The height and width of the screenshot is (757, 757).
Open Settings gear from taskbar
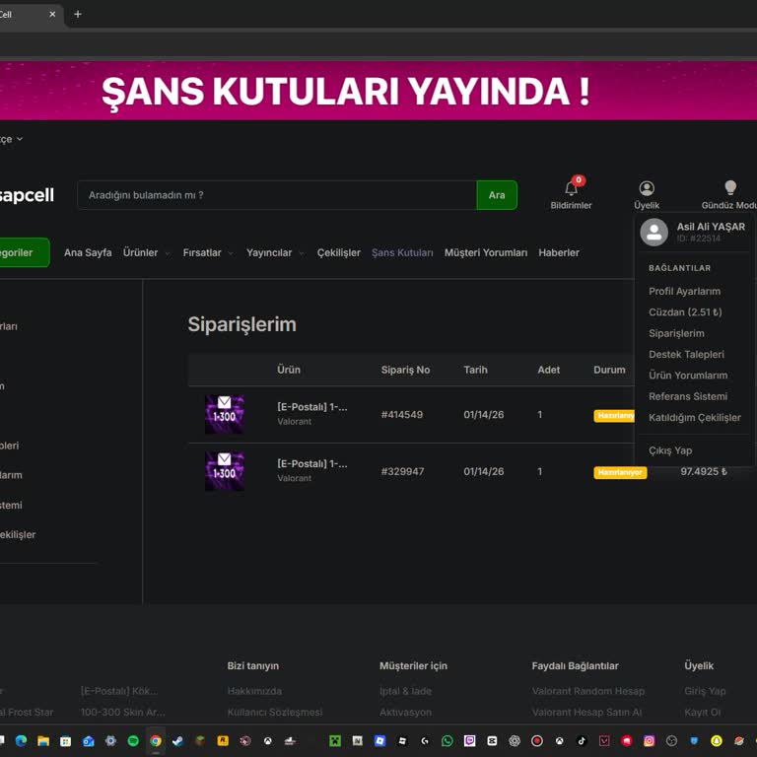coord(110,740)
